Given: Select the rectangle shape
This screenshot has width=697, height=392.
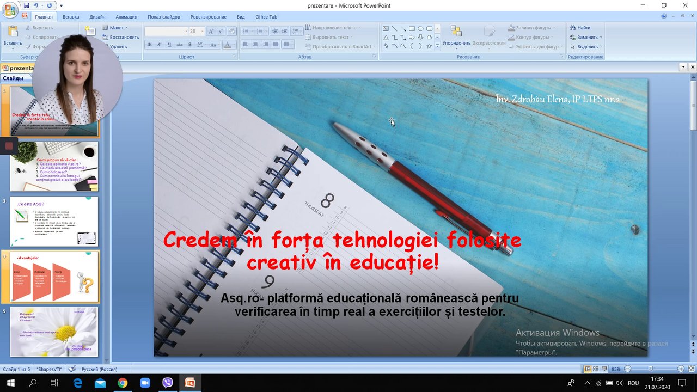Looking at the screenshot, I should (412, 28).
